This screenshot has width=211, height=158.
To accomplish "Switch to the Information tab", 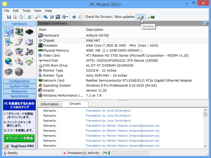I will 49,104.
